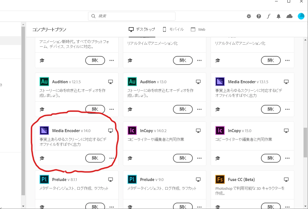Click the Fuse CC (Beta) title text
This screenshot has height=209, width=308.
pos(241,180)
